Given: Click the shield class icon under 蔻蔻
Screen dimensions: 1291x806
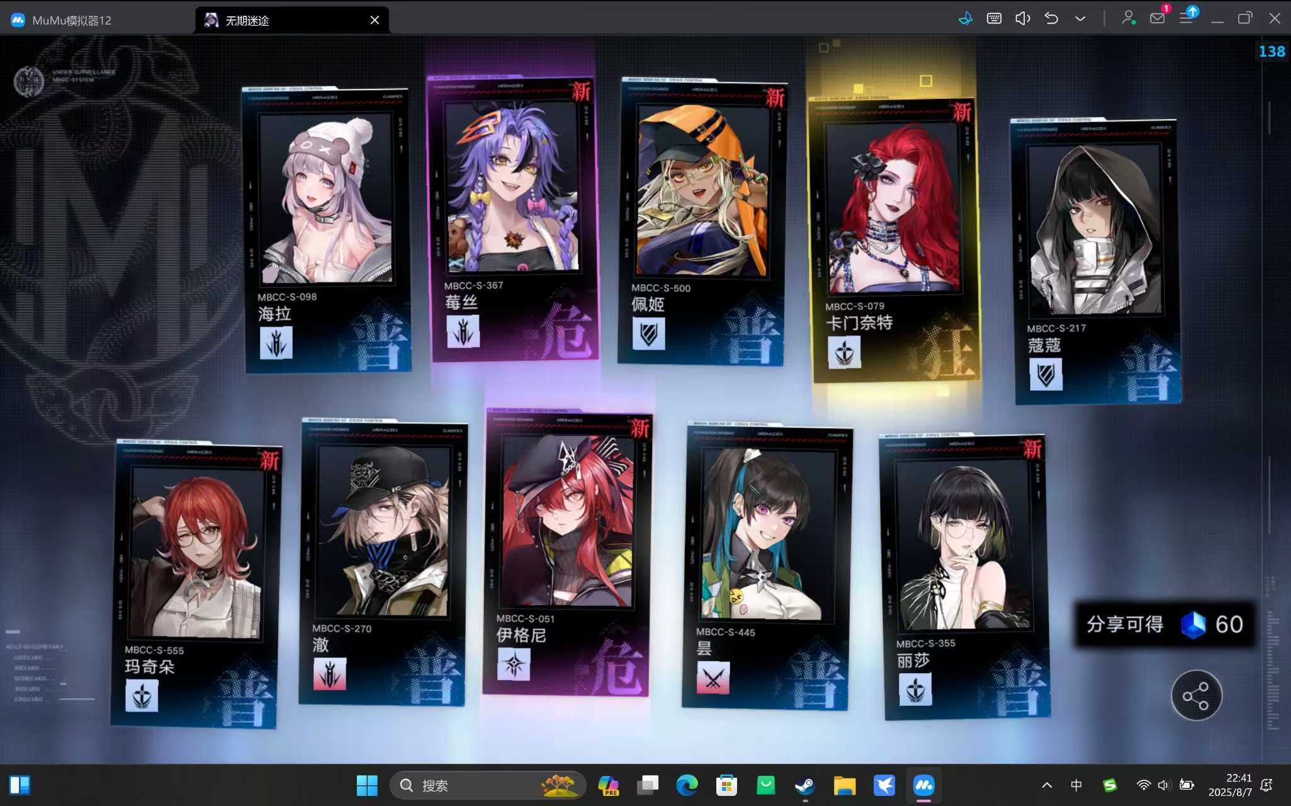Looking at the screenshot, I should click(1046, 375).
